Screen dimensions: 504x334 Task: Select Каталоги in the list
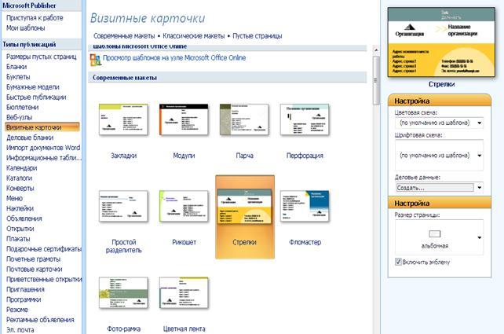click(x=20, y=178)
